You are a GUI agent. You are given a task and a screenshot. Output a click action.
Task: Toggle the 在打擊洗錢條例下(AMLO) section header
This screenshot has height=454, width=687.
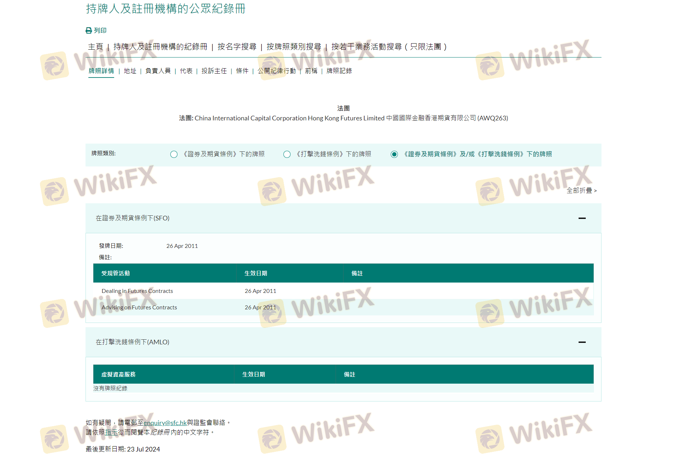133,342
